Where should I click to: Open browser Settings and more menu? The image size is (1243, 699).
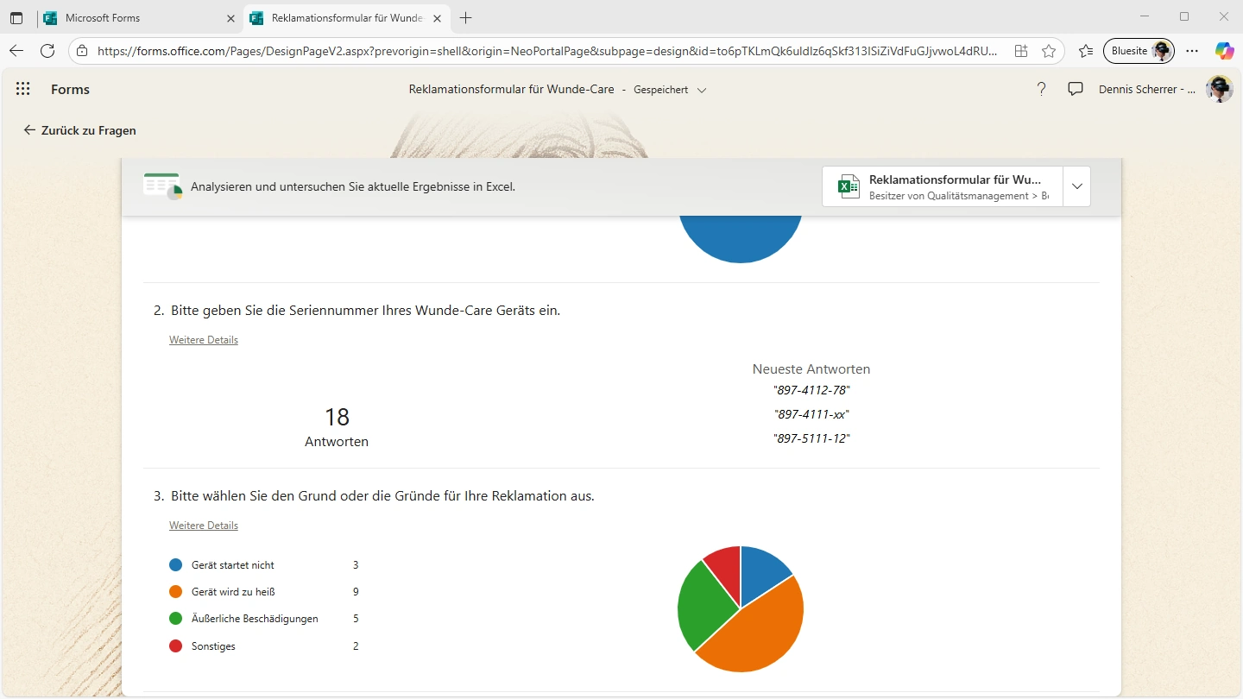1192,51
